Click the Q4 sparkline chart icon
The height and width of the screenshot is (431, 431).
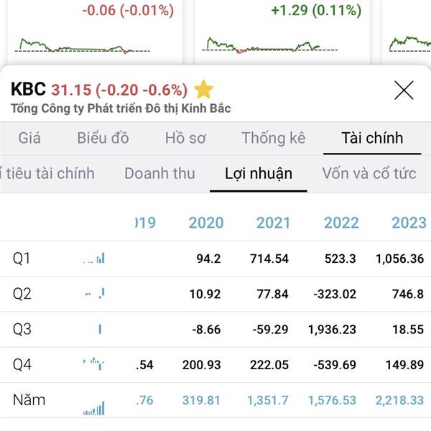pos(93,363)
